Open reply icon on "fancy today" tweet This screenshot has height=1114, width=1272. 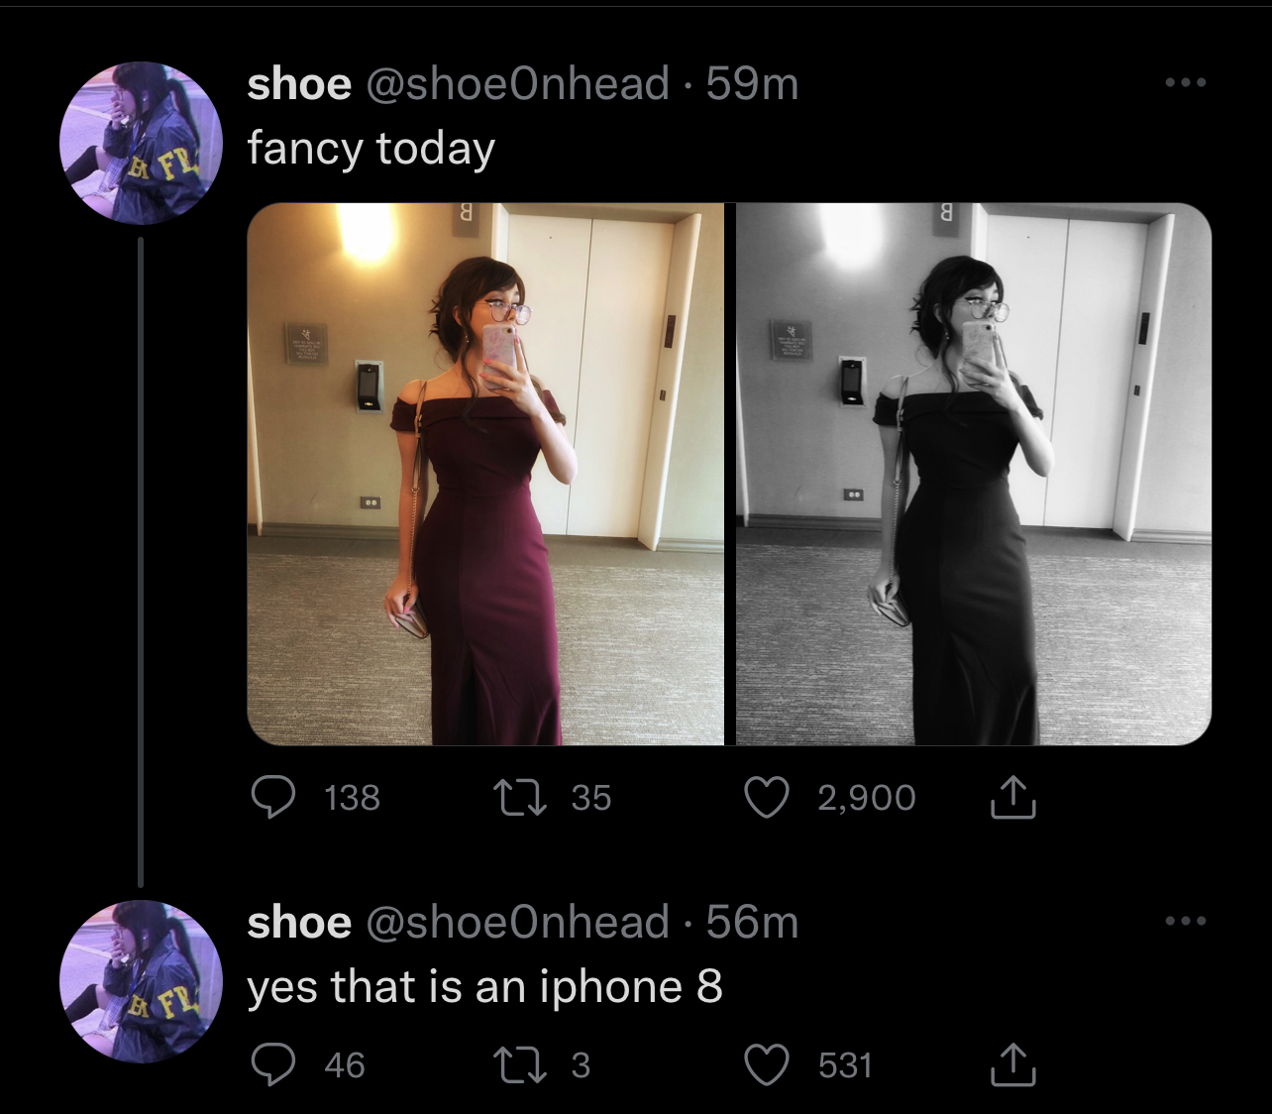pos(272,798)
